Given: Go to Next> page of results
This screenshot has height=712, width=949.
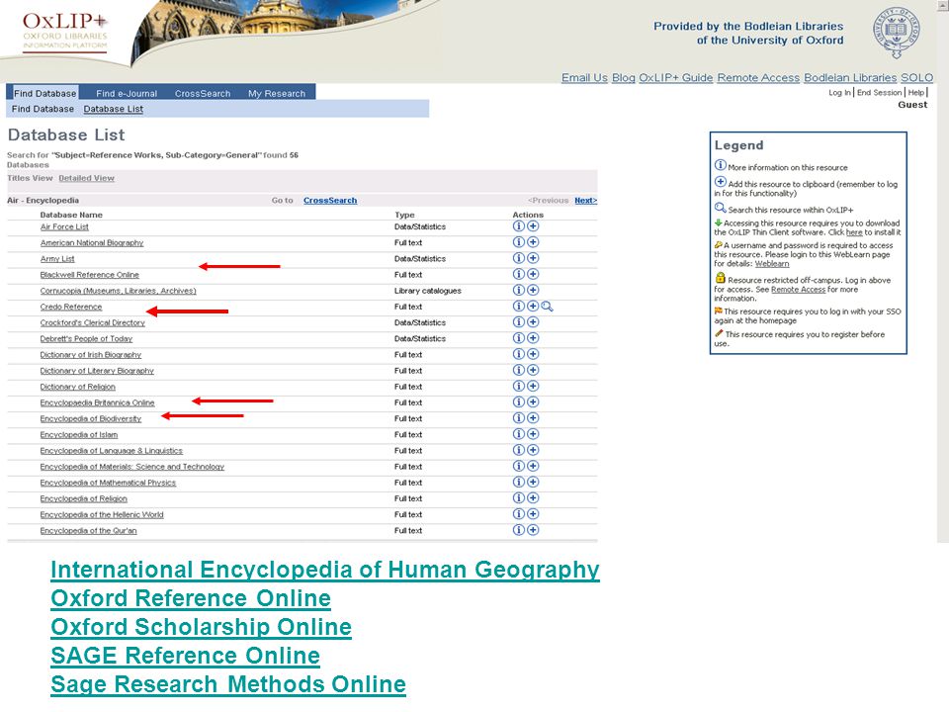Looking at the screenshot, I should (x=586, y=201).
